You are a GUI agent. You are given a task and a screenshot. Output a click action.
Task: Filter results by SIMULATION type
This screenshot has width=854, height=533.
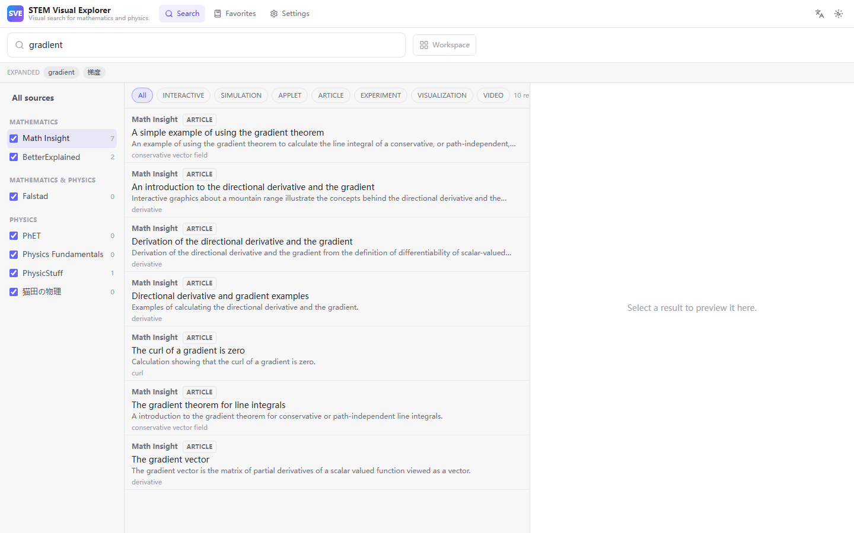(241, 95)
